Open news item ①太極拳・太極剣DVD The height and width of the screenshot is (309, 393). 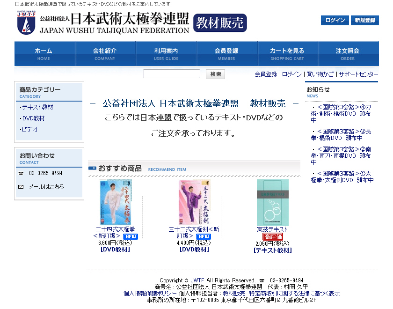pyautogui.click(x=342, y=177)
